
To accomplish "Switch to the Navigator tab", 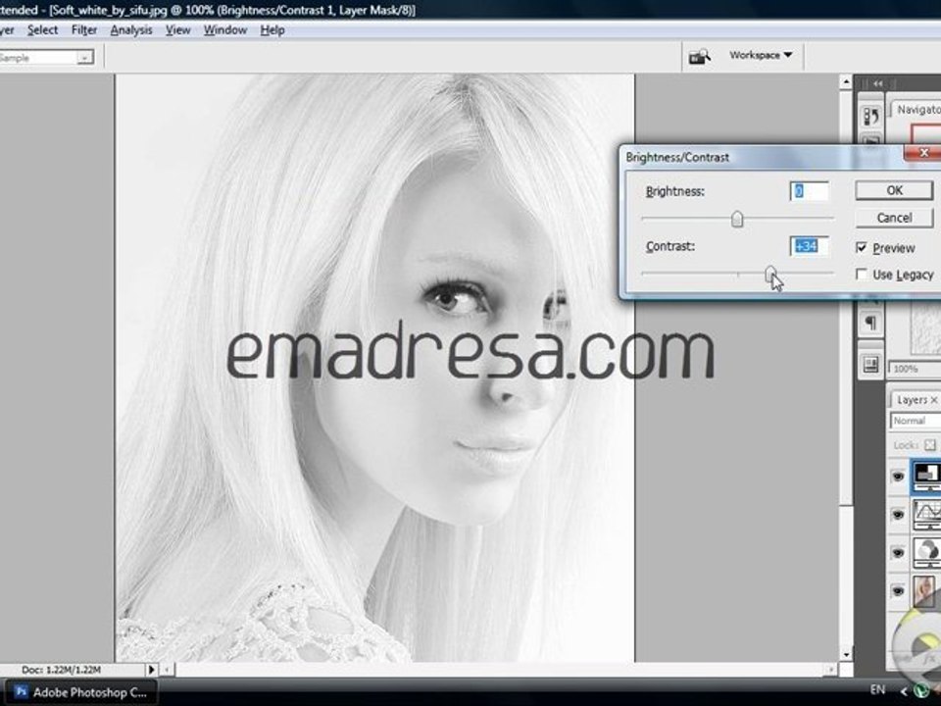I will [x=918, y=109].
